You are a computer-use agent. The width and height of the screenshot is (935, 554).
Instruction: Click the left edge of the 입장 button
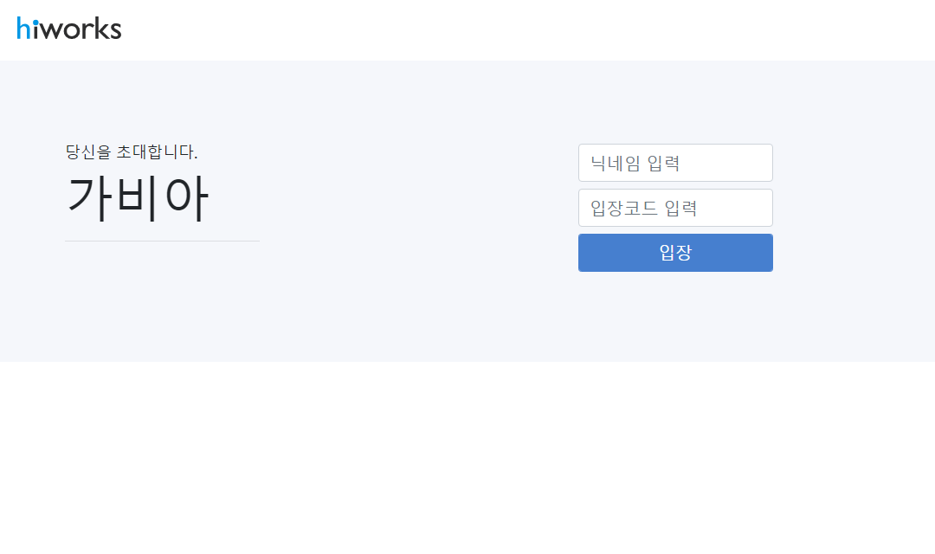coord(583,253)
